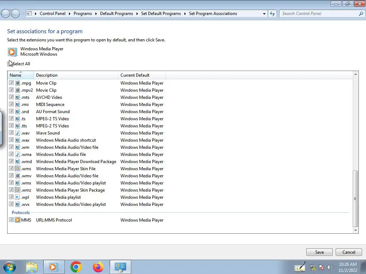Click the .wax file icon
The image size is (366, 274).
point(18,140)
